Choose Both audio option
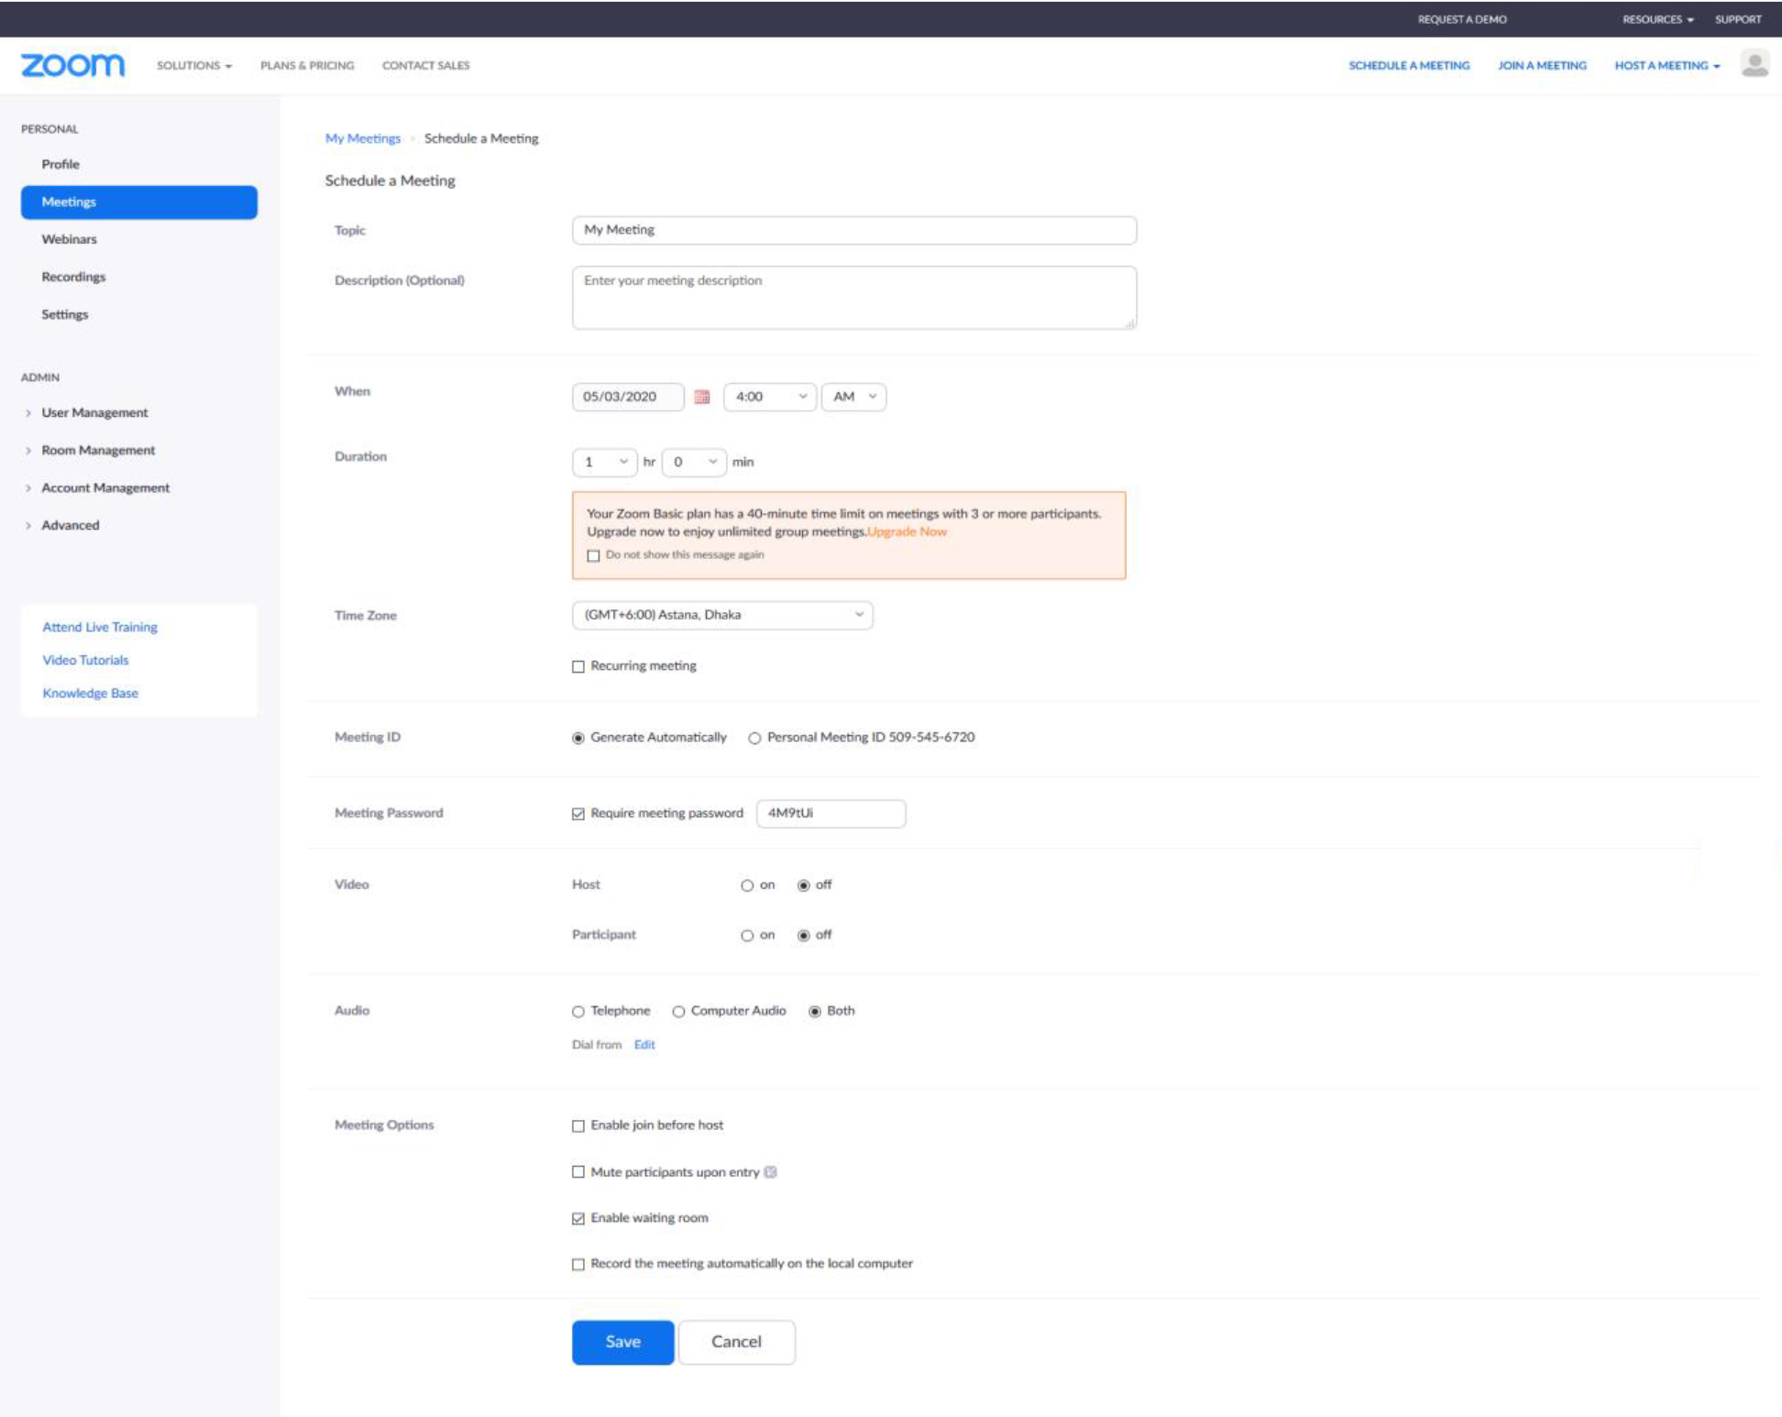The width and height of the screenshot is (1782, 1417). [x=815, y=1012]
